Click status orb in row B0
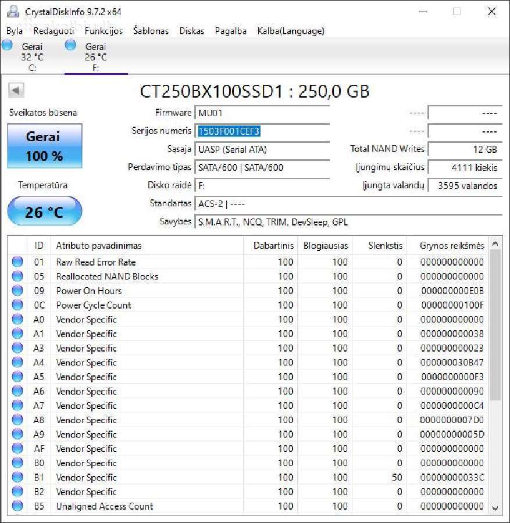 17,463
